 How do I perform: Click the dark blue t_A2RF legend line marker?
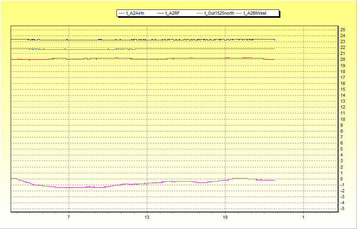pos(160,13)
